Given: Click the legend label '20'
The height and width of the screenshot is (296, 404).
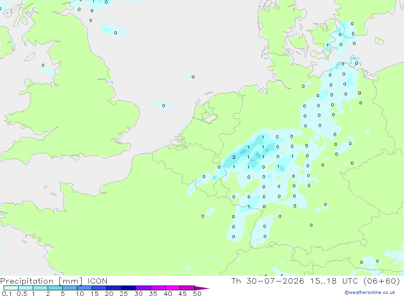Looking at the screenshot, I should click(109, 294).
